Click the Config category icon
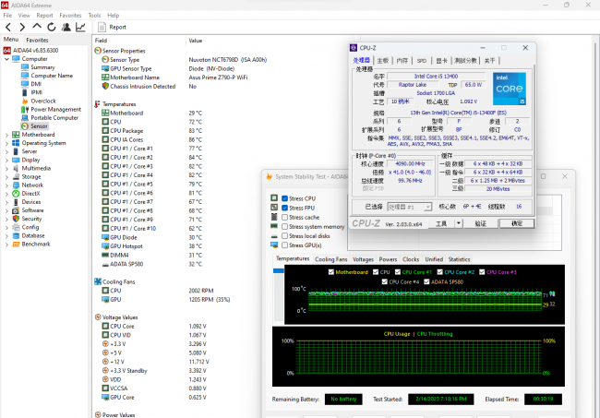This screenshot has width=600, height=418. [x=16, y=227]
